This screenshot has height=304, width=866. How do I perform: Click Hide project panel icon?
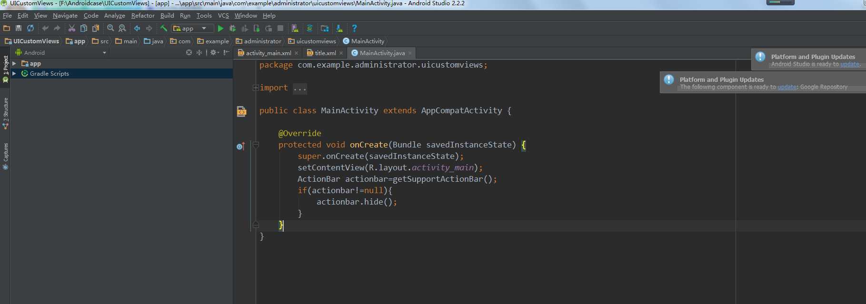pos(227,52)
